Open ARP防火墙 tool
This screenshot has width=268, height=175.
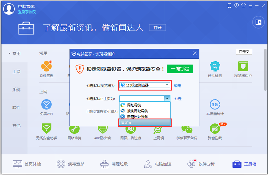pos(103,130)
